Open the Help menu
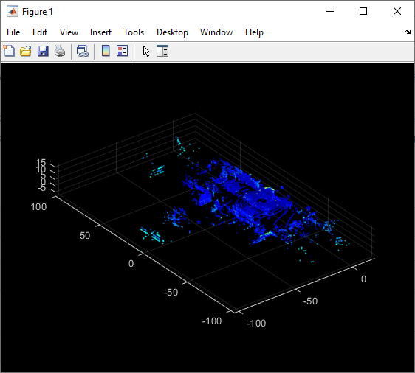The image size is (415, 373). (x=254, y=32)
